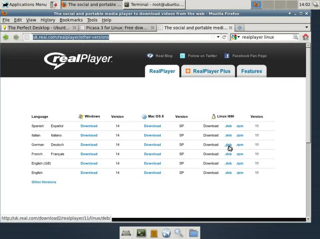Click the Firefox back arrow button

pos(6,37)
